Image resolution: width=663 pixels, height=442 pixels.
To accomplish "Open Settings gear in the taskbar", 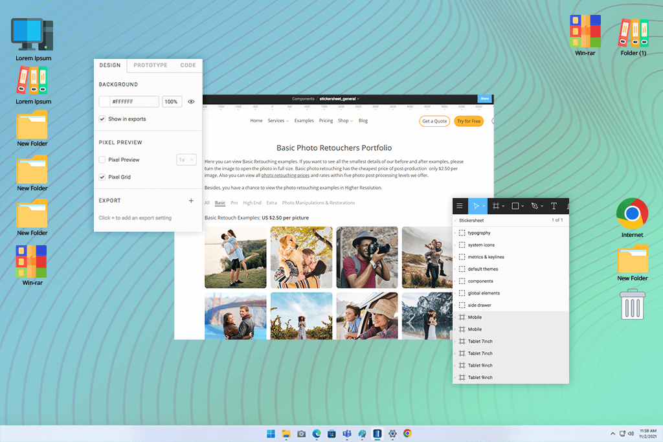I will click(392, 434).
